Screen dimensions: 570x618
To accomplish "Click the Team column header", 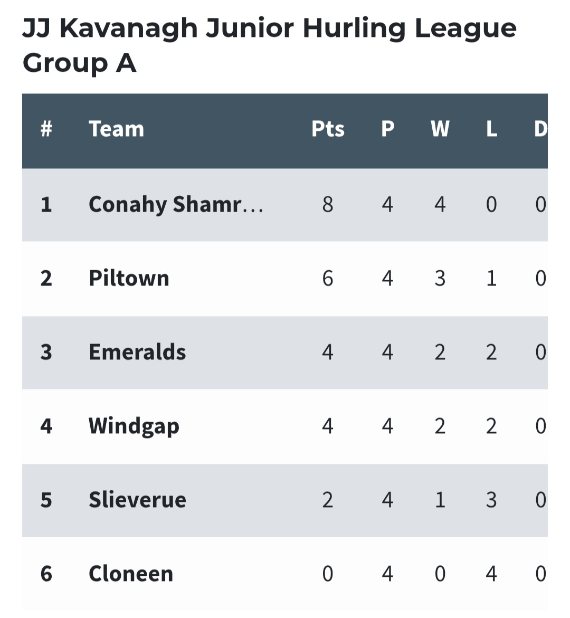I will [116, 129].
